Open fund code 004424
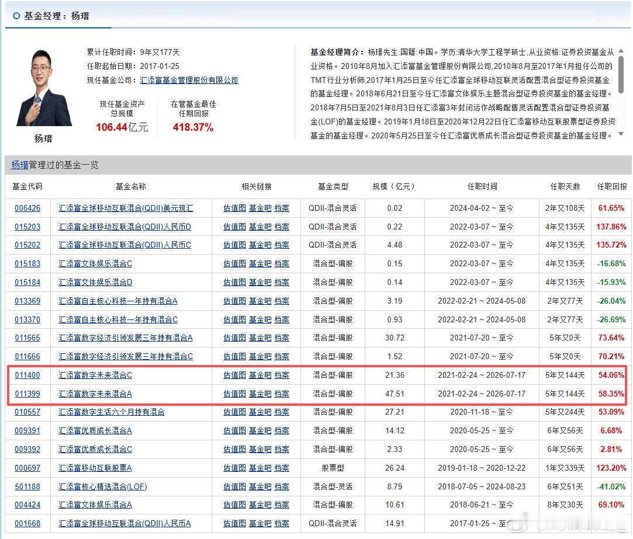 point(27,505)
